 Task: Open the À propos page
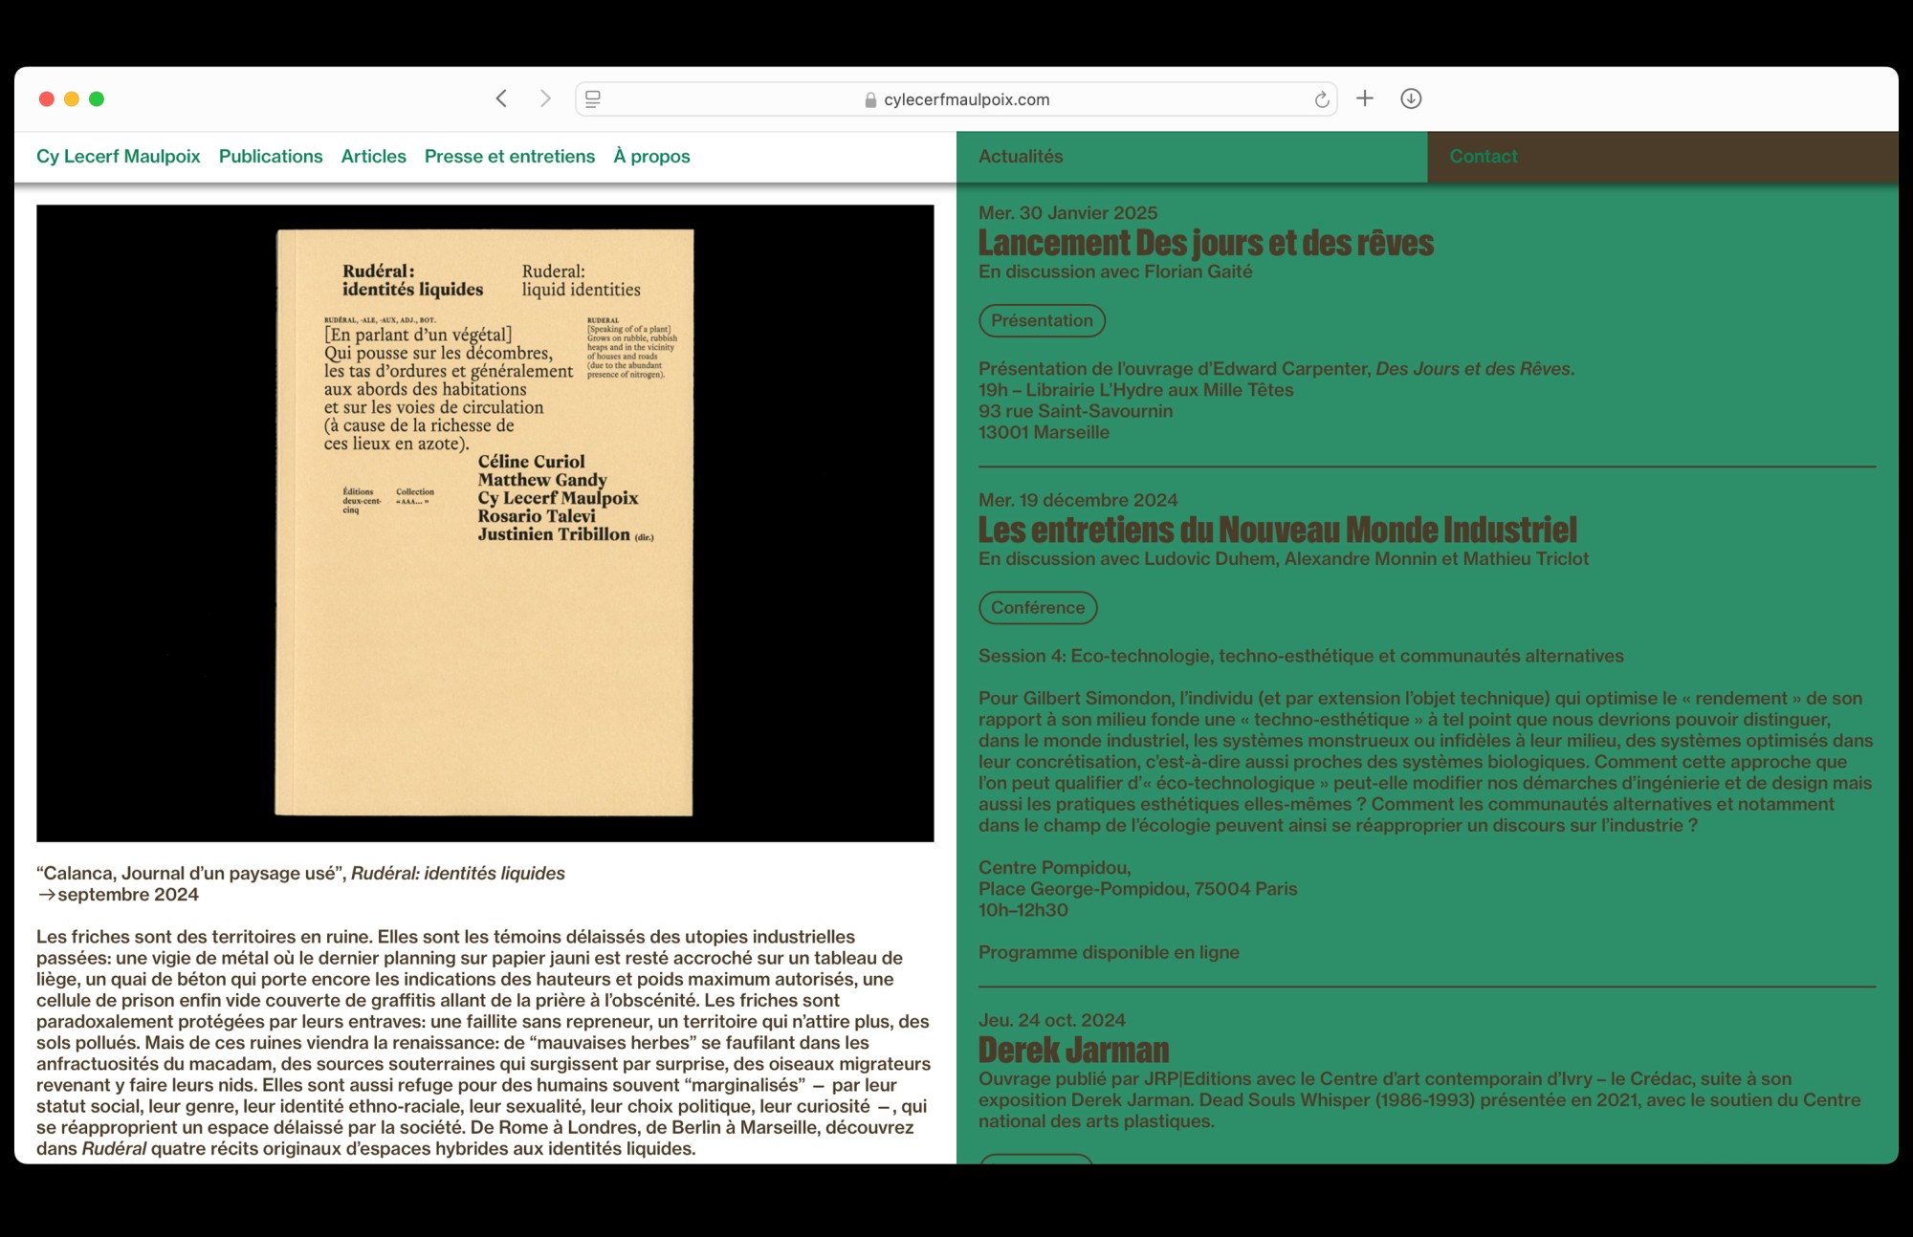pyautogui.click(x=651, y=157)
